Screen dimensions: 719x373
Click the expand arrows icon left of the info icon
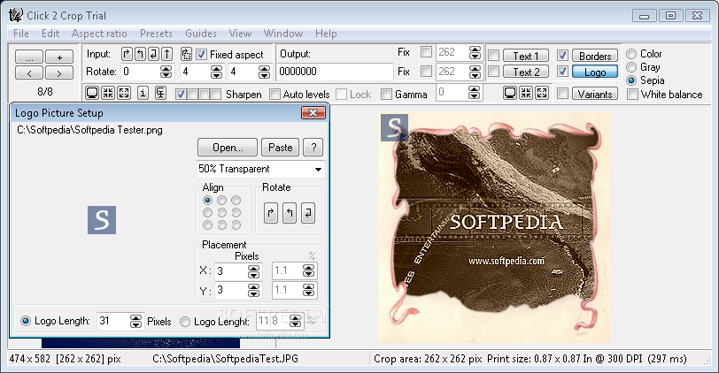[124, 94]
